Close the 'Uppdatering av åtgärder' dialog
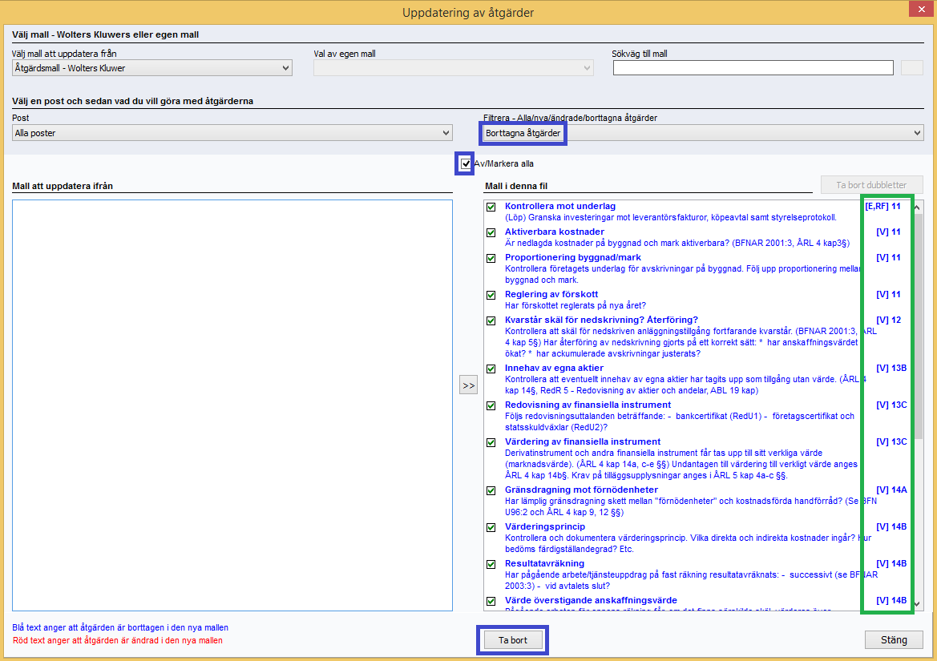937x661 pixels. [x=921, y=9]
